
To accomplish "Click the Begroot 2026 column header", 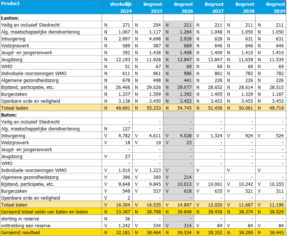I will (x=183, y=8).
